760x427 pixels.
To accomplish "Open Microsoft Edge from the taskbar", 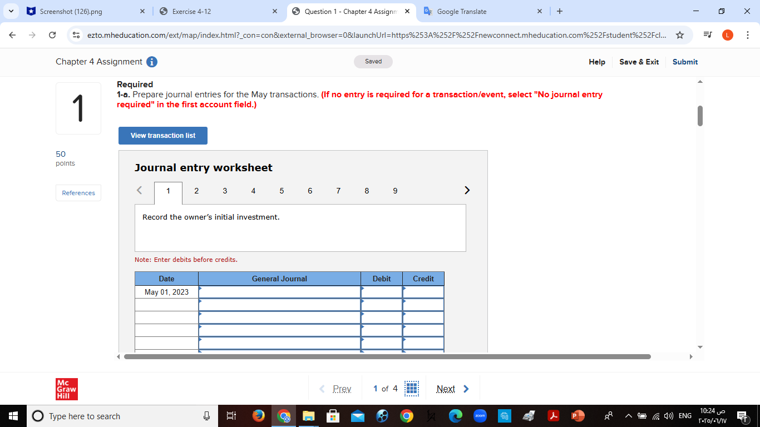I will tap(456, 416).
